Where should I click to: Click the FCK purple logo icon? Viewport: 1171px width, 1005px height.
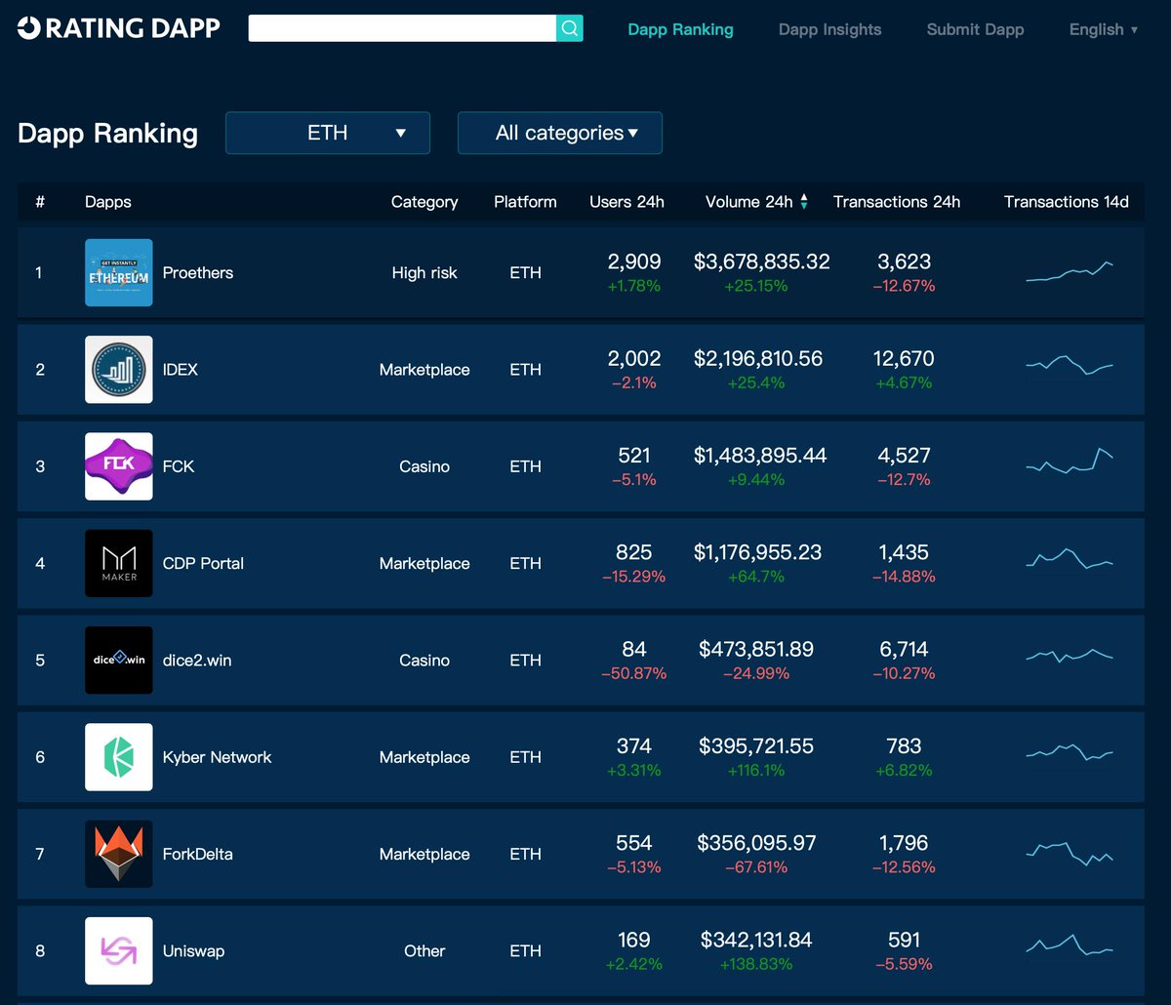coord(119,466)
